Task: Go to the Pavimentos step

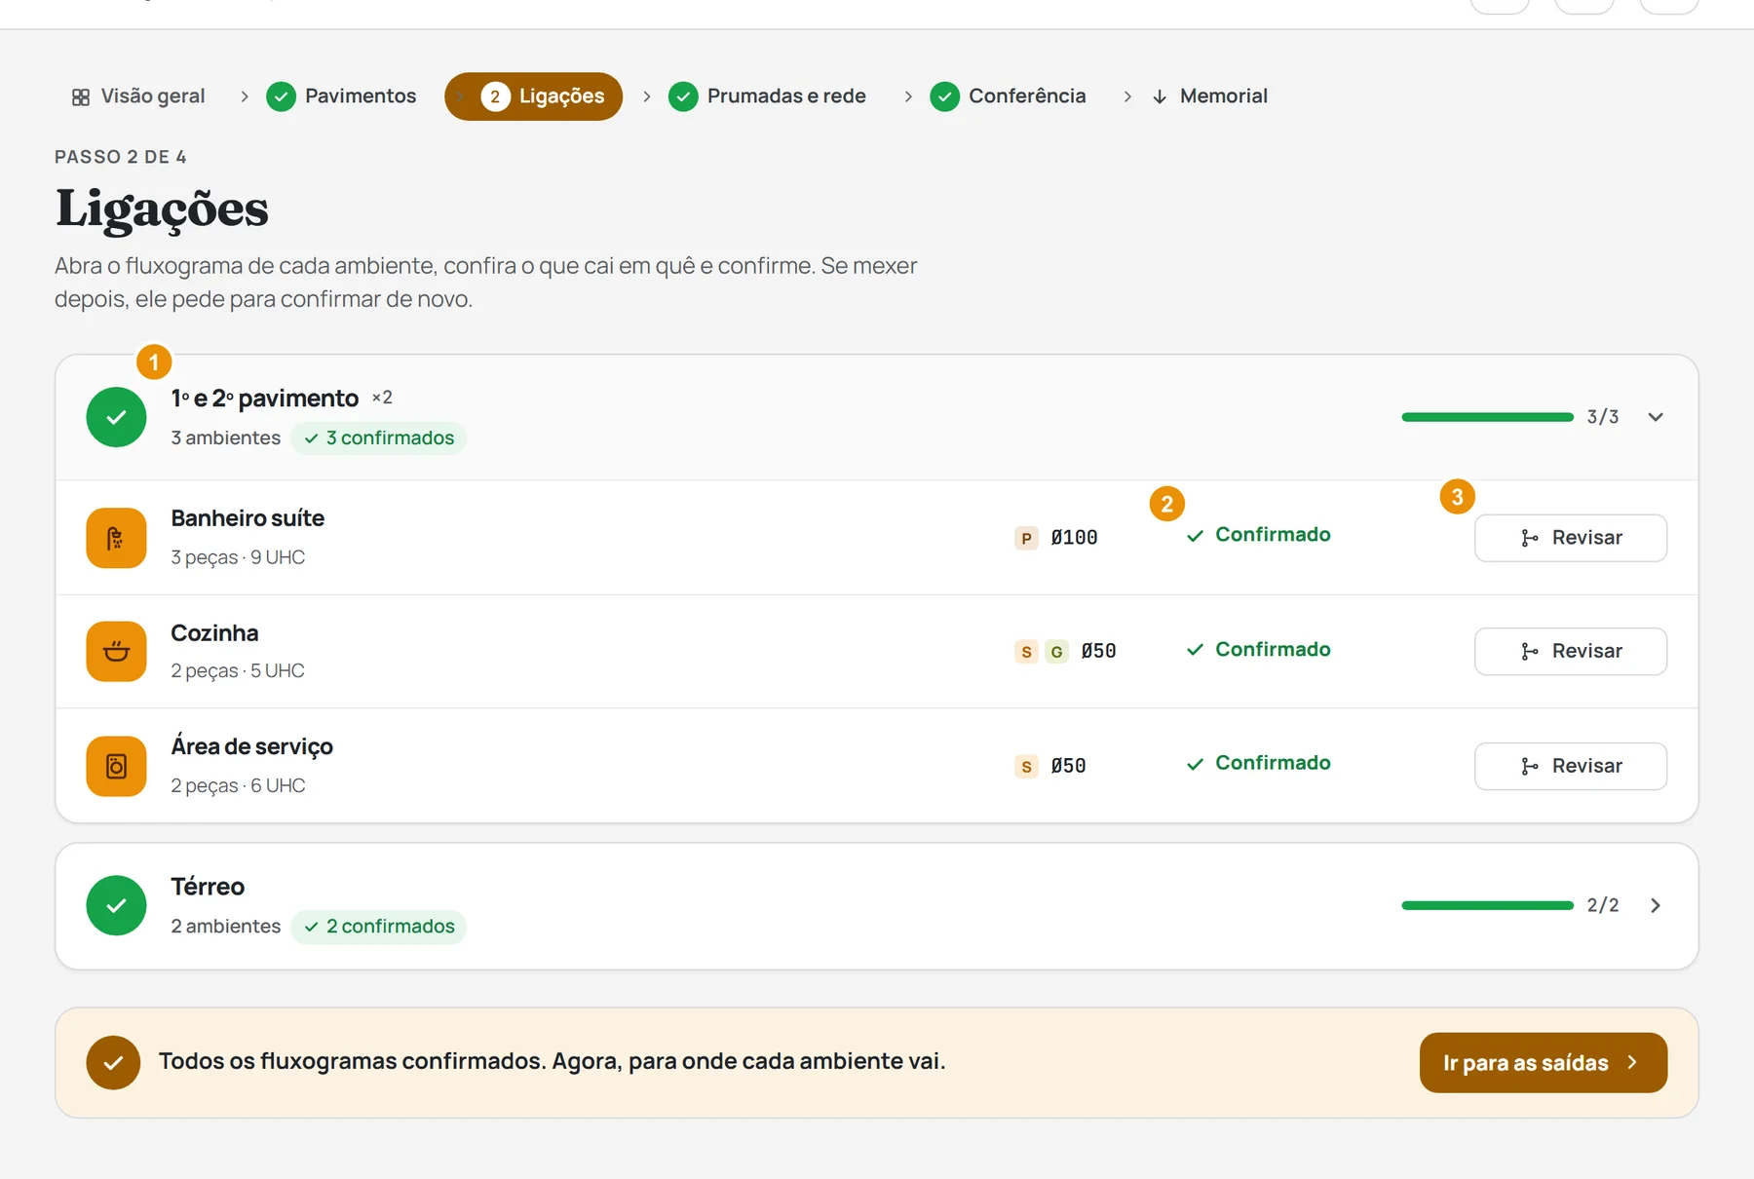Action: [342, 96]
